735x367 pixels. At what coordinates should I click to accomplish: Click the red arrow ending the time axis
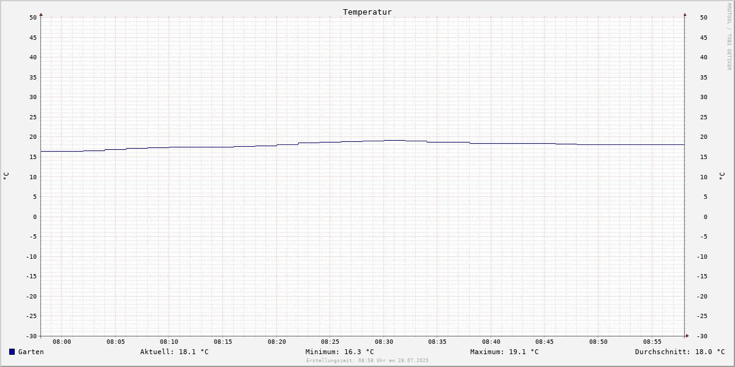pyautogui.click(x=687, y=335)
